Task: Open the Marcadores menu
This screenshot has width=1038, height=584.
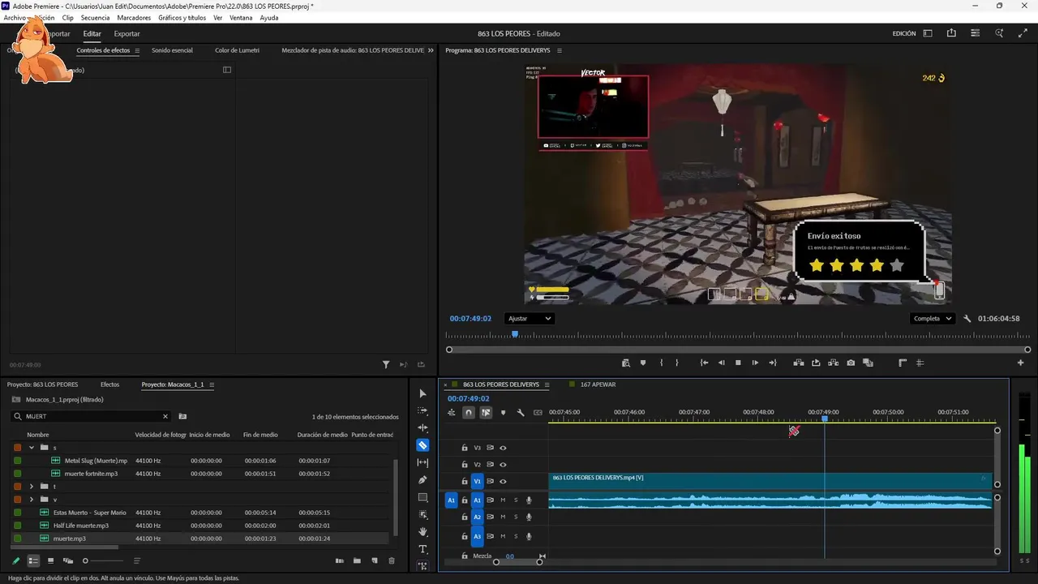Action: [133, 18]
